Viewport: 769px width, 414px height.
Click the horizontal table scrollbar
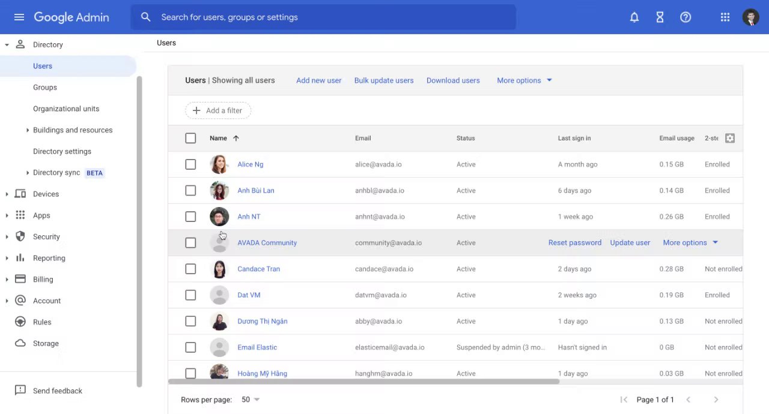tap(363, 382)
